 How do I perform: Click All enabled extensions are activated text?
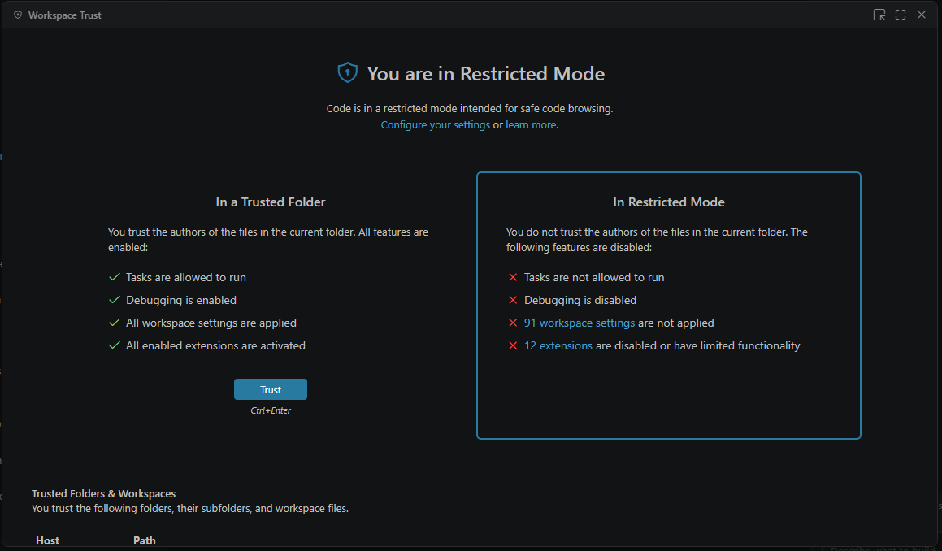point(215,345)
